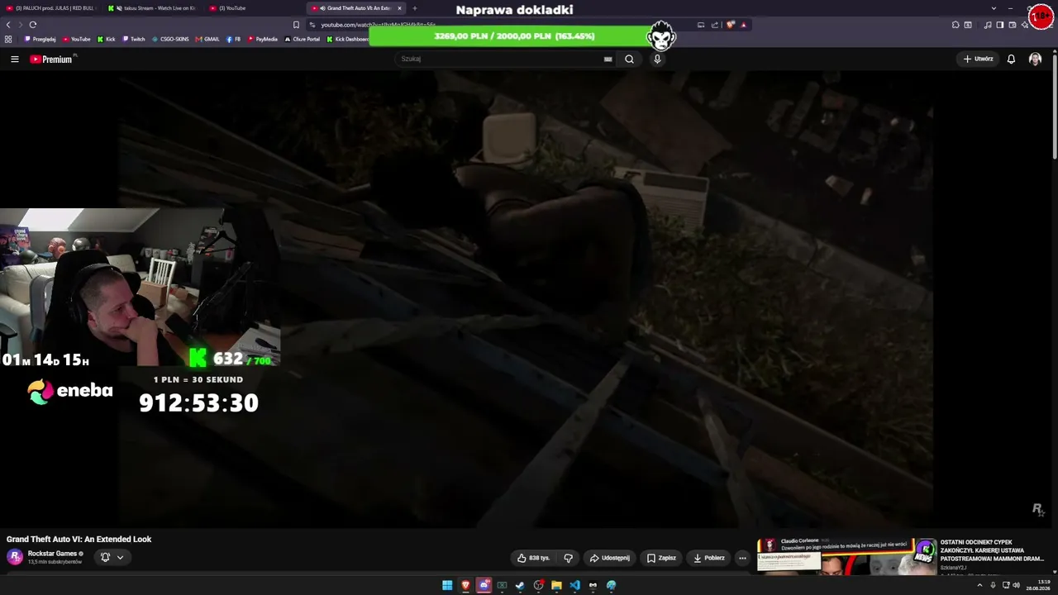Reload the page with refresh icon
The image size is (1058, 595).
(x=33, y=25)
